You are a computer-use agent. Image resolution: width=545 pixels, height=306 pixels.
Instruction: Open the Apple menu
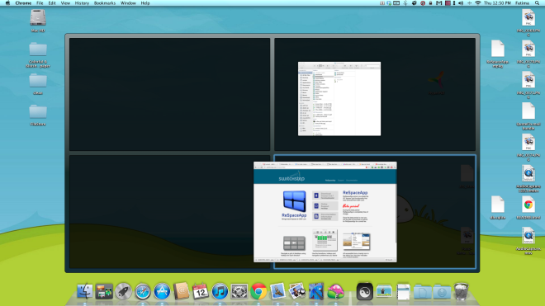pyautogui.click(x=7, y=2)
